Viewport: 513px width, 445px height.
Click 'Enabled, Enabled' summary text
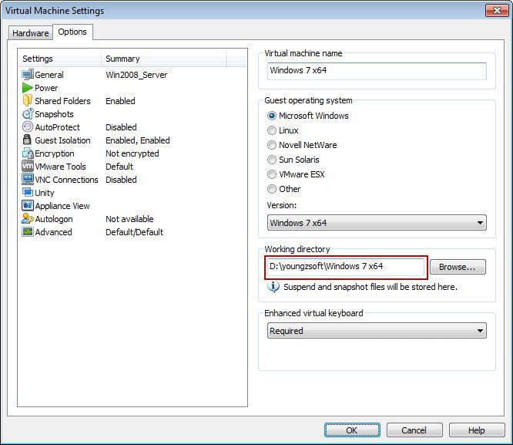[x=137, y=140]
